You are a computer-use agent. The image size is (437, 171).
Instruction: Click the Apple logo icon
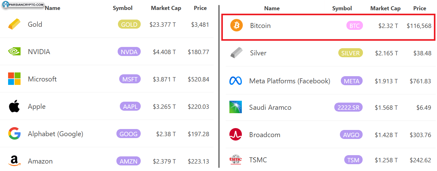tap(14, 106)
